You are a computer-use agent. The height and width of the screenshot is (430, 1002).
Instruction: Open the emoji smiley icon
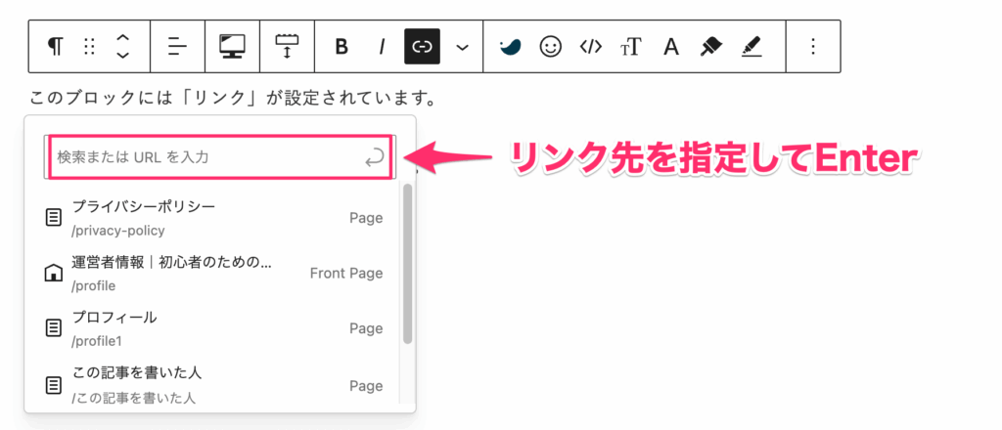(x=550, y=47)
